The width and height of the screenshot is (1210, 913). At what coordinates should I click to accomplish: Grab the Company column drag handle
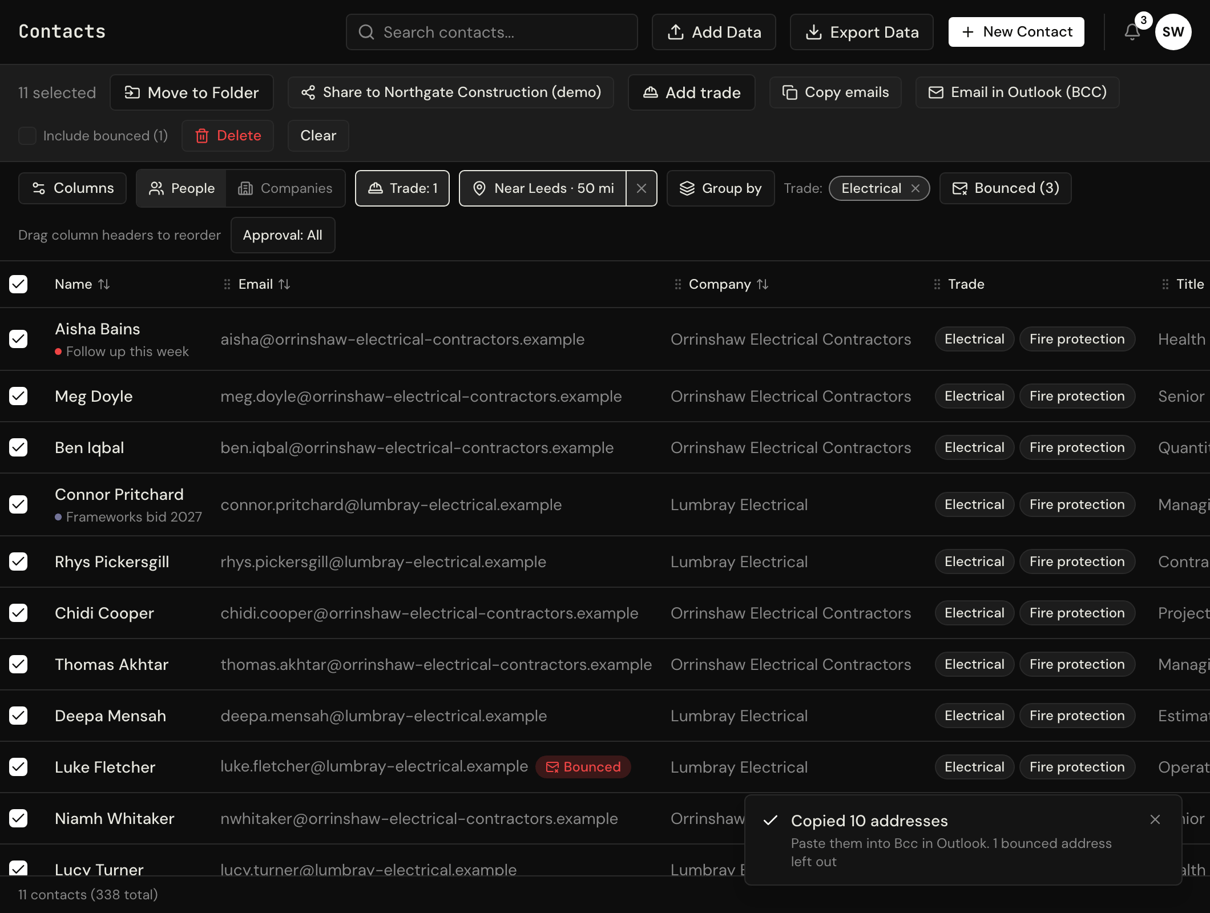coord(677,284)
